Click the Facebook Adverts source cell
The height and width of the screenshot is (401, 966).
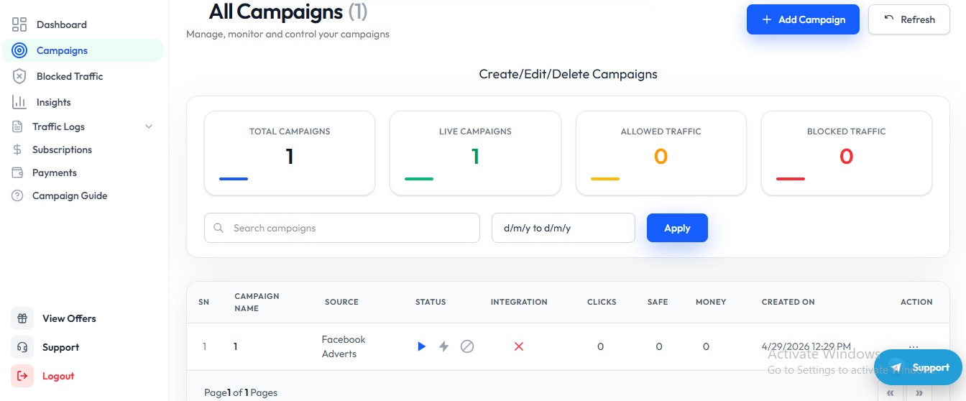pos(344,346)
